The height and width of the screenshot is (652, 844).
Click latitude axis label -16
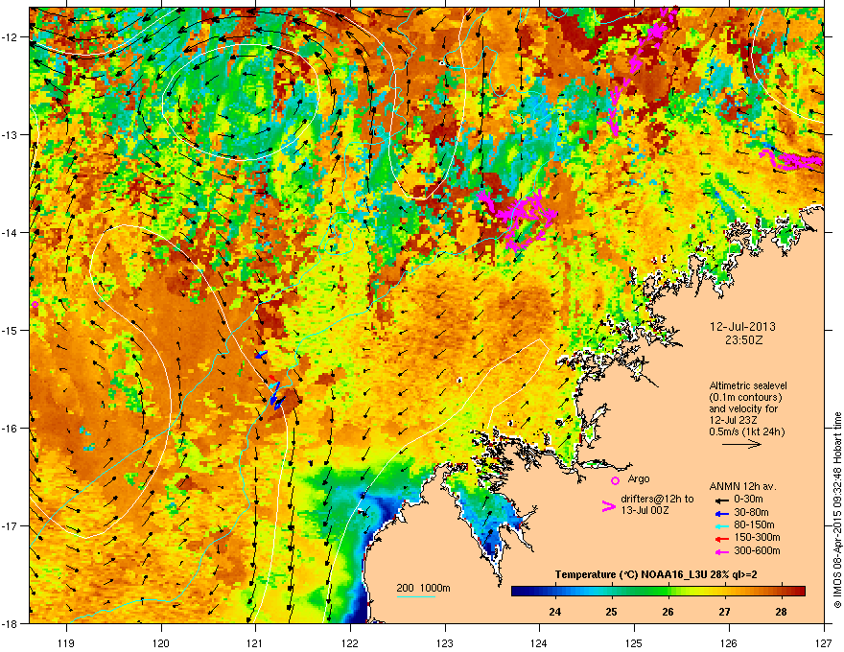pos(10,429)
